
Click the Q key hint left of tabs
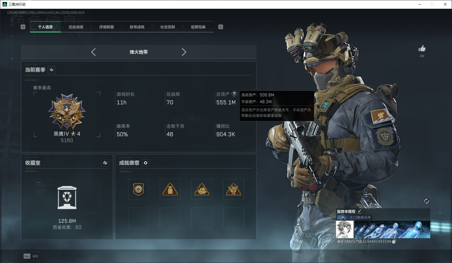23,27
